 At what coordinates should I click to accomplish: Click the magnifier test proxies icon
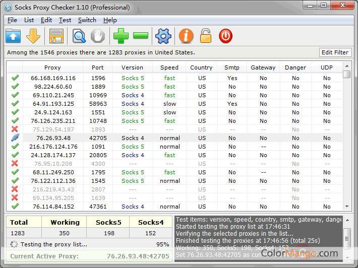point(79,36)
